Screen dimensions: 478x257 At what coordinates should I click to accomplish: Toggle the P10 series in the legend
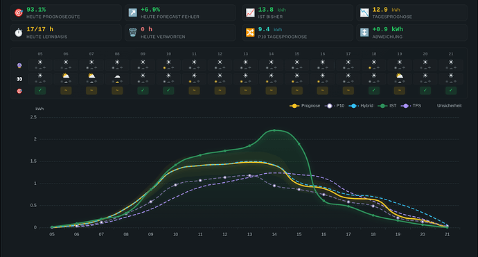coord(335,106)
